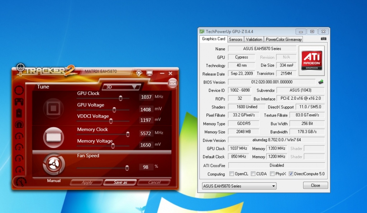Expand the ASUS EAH5870 Series card selector
367x213 pixels.
(239, 186)
